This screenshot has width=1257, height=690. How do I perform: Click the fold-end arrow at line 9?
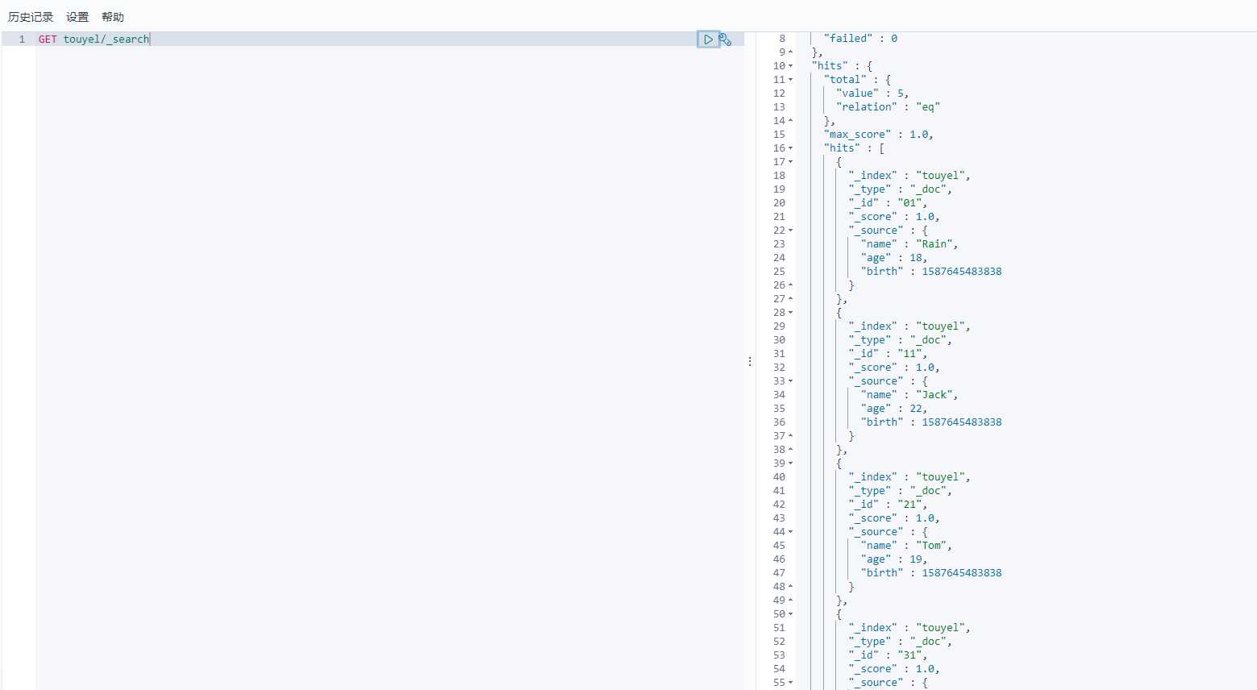point(791,52)
